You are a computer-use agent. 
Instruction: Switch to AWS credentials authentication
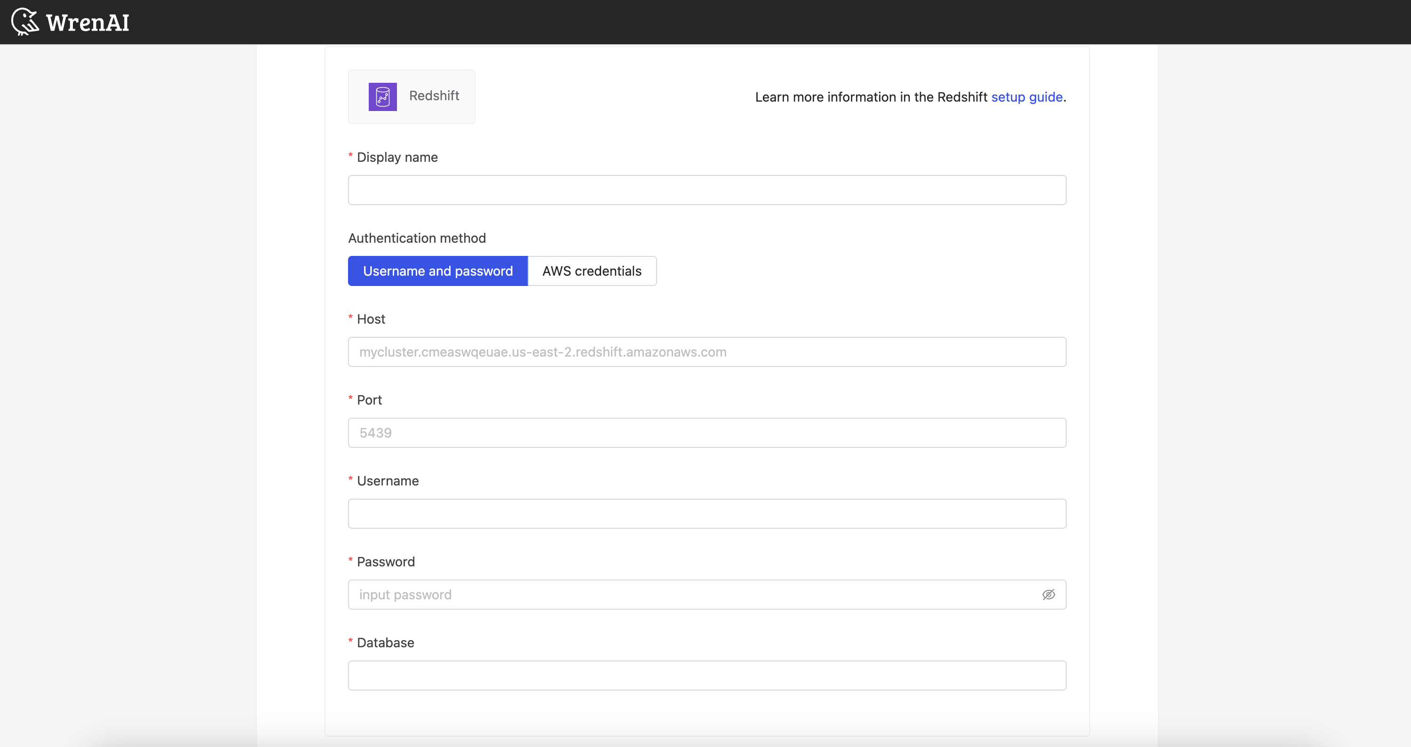592,271
